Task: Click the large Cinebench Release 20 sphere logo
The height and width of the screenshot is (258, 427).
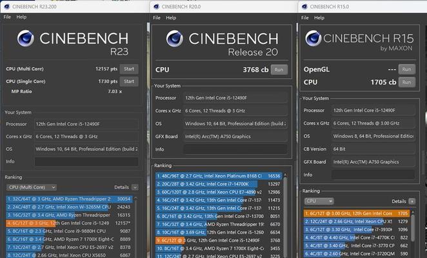Action: click(175, 39)
